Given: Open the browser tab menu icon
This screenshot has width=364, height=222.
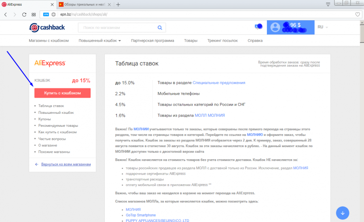Looking at the screenshot, I should [x=328, y=4].
